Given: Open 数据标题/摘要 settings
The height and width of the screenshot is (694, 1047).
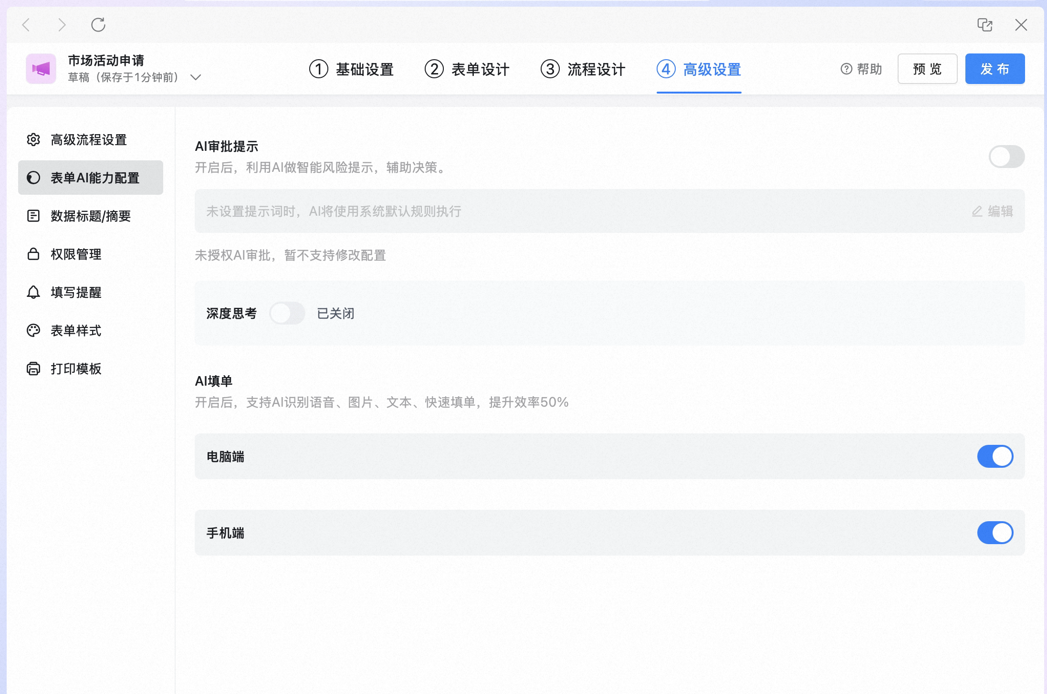Looking at the screenshot, I should [91, 216].
